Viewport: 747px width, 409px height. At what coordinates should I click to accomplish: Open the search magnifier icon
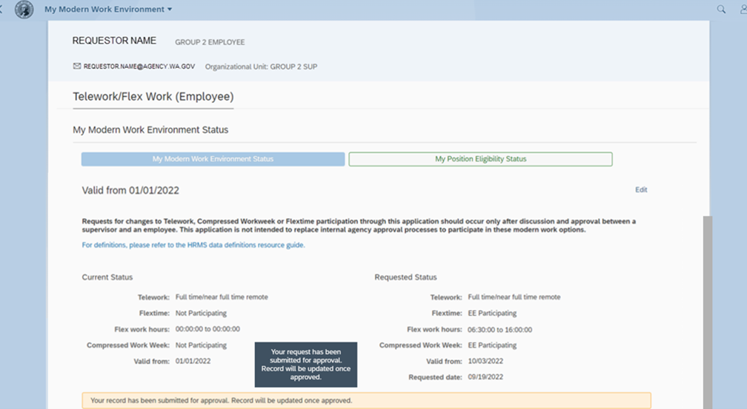[x=721, y=10]
